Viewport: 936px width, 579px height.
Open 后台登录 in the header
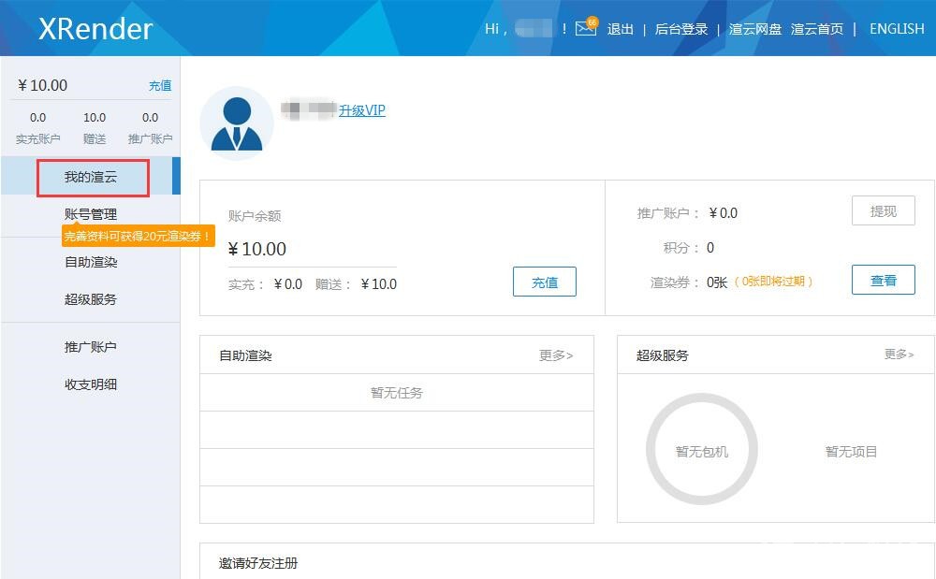[x=681, y=29]
